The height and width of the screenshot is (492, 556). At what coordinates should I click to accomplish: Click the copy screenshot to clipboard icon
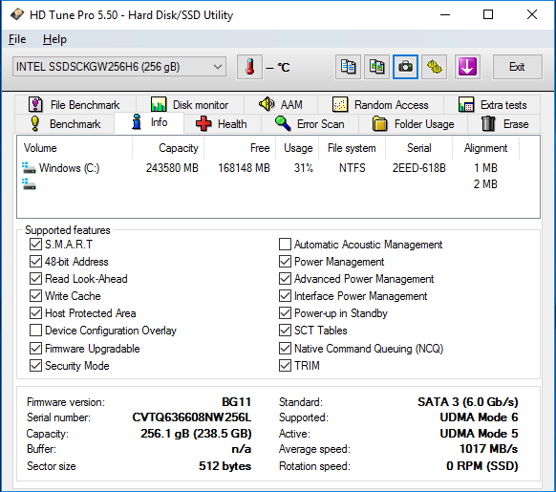[x=376, y=67]
